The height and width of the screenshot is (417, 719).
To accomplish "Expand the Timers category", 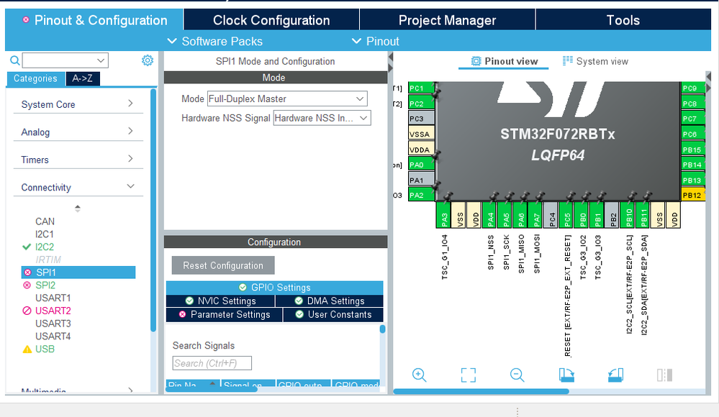I will point(78,160).
